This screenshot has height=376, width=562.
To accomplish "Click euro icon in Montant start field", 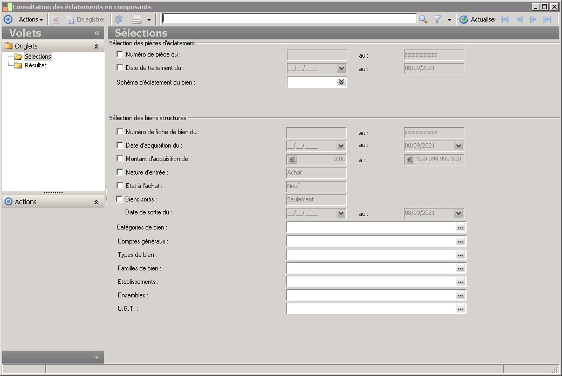I will pos(292,159).
